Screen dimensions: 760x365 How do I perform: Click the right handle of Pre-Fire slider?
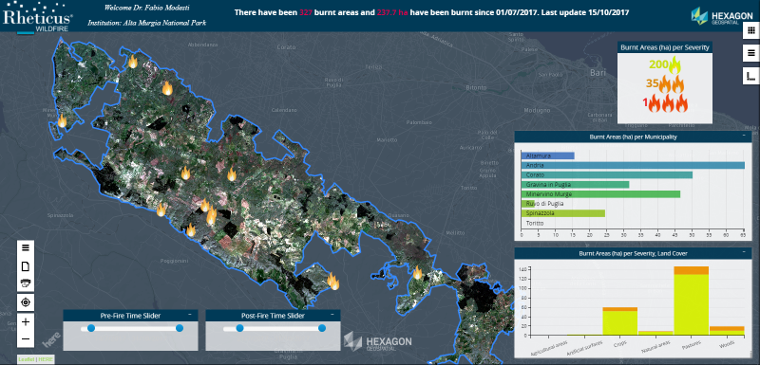180,328
